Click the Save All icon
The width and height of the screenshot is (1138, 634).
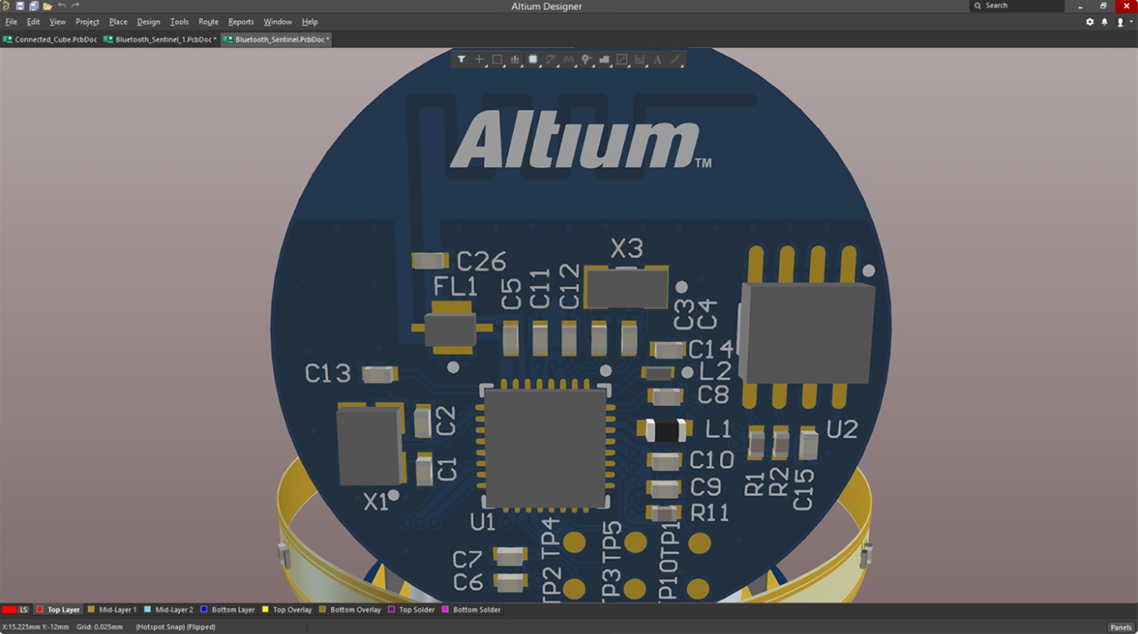(x=34, y=6)
